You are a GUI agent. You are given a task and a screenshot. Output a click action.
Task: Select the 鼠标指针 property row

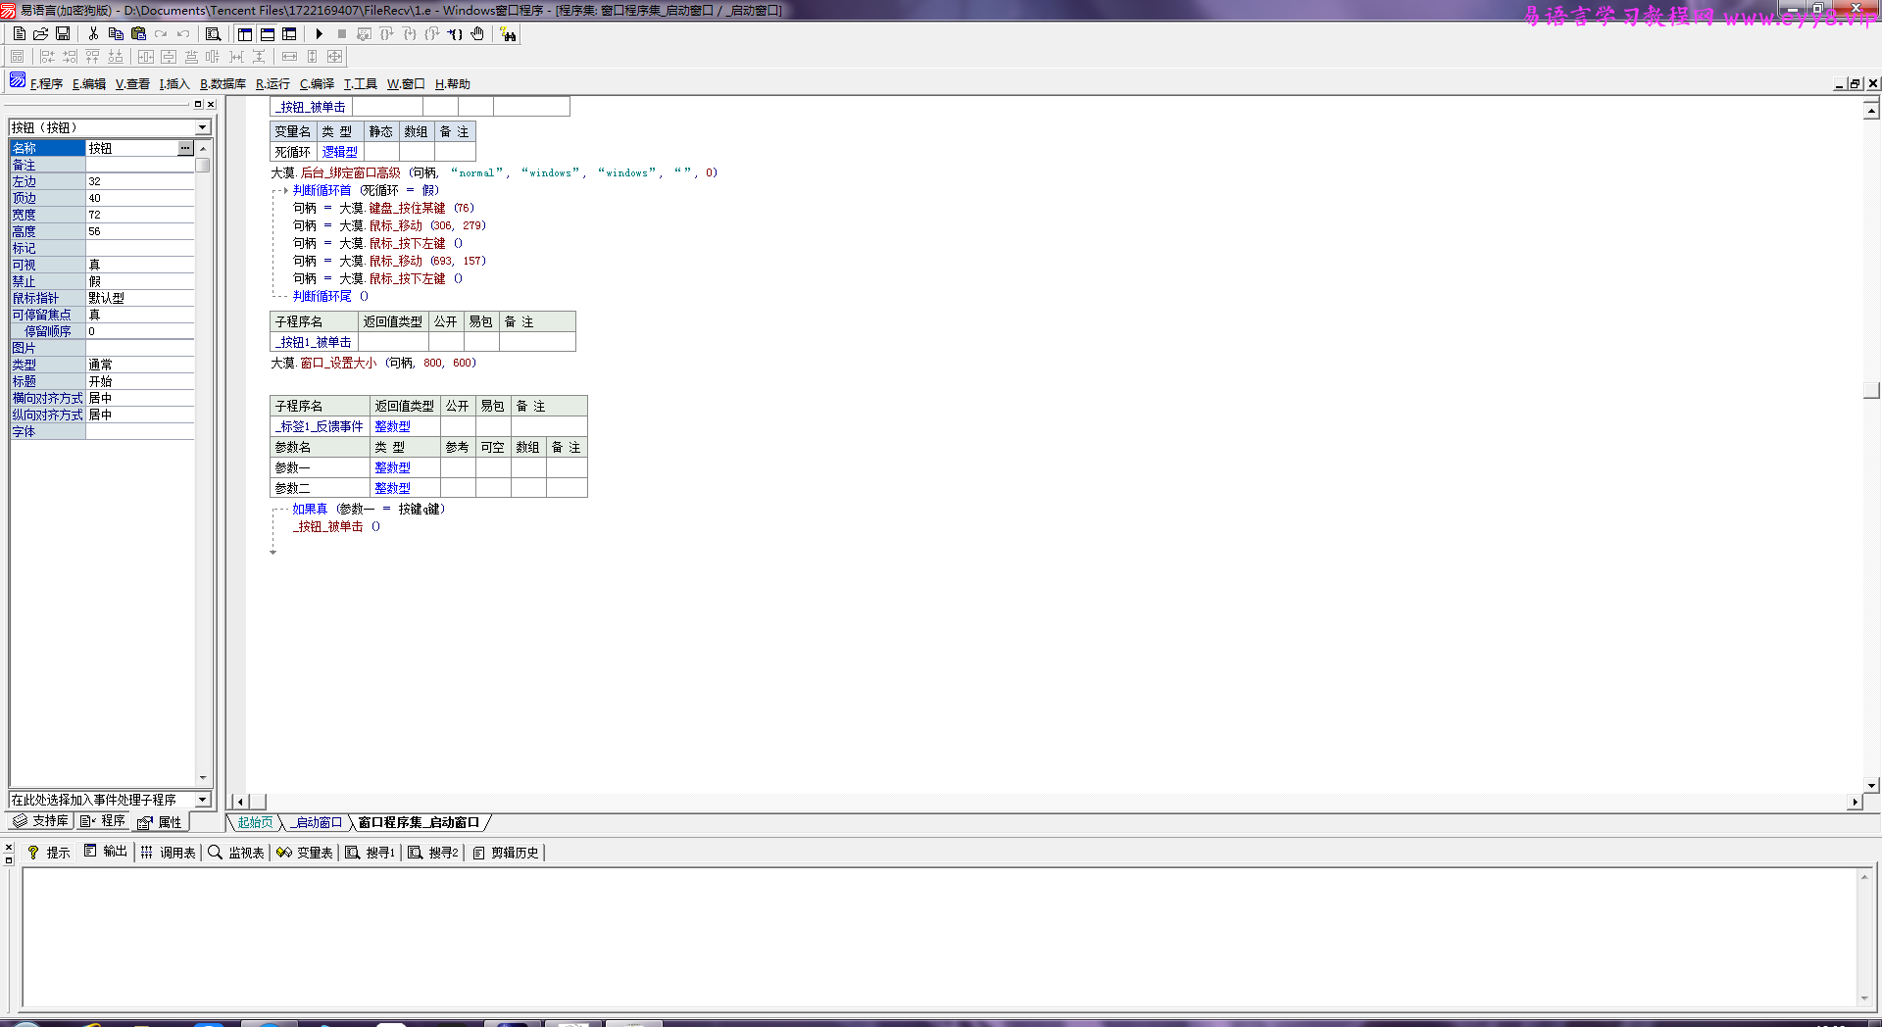point(102,298)
